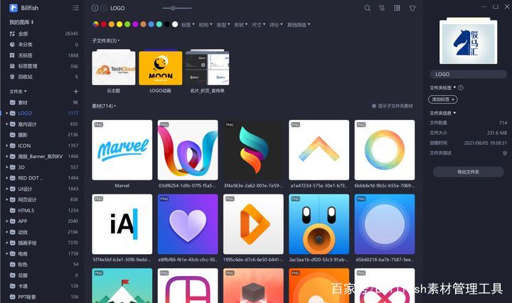The height and width of the screenshot is (303, 512).
Task: Edit the LOGO folder name field
Action: tap(468, 75)
